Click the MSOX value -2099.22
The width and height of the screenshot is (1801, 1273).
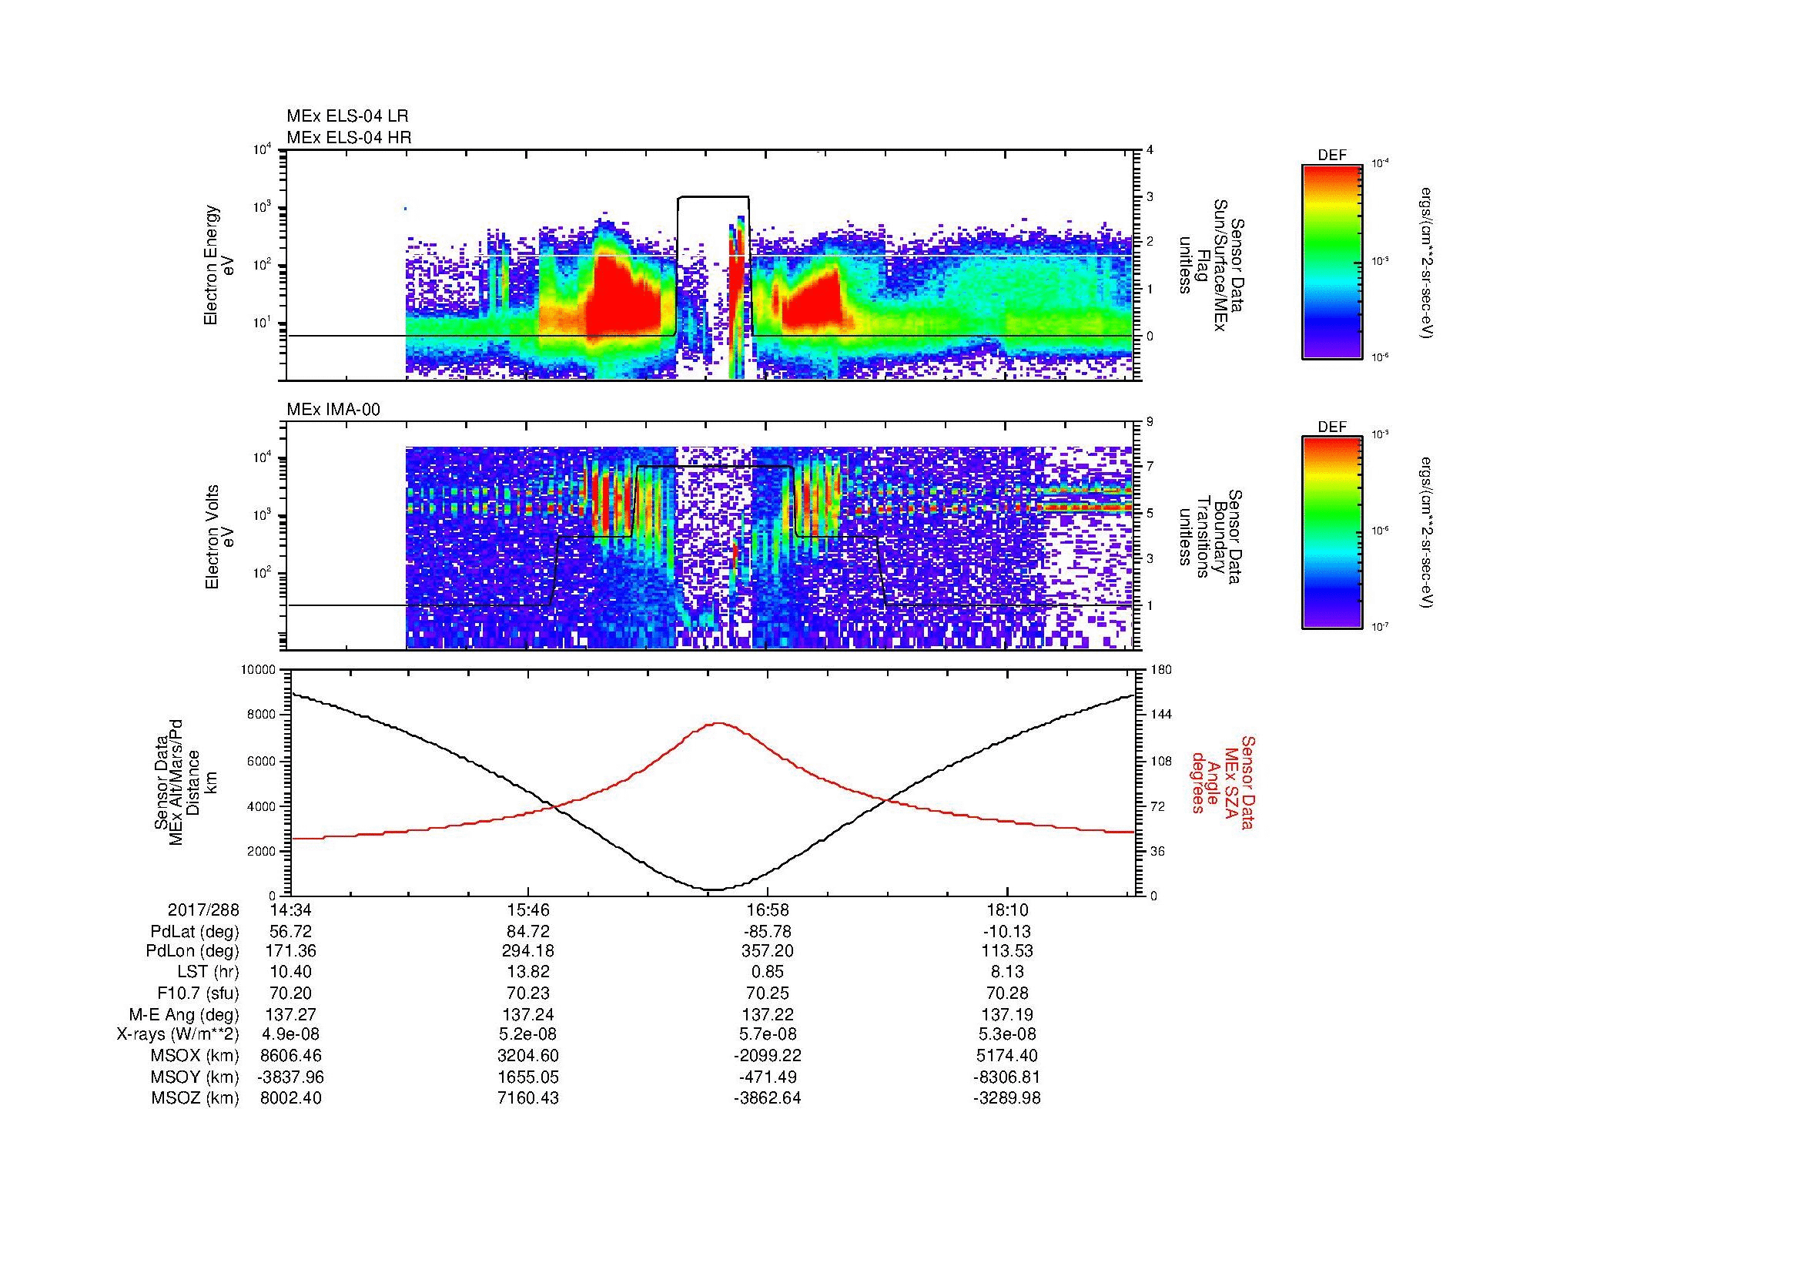[768, 1056]
